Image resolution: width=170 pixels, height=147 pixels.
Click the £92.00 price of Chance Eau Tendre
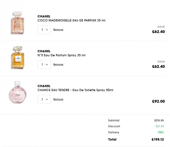tap(158, 101)
